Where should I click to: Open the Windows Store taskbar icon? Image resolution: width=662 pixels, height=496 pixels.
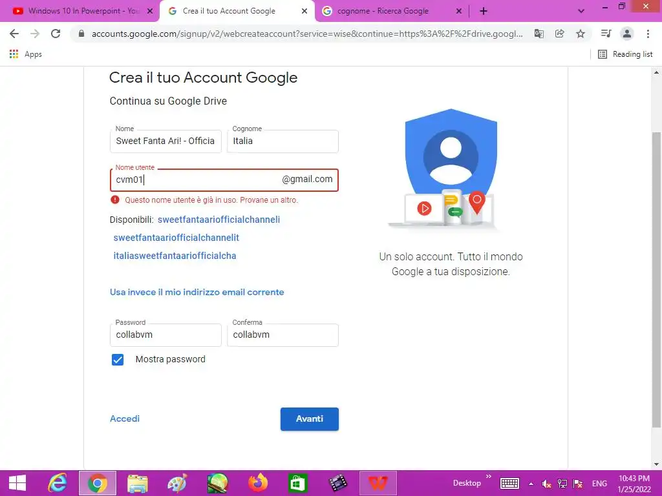click(x=297, y=483)
